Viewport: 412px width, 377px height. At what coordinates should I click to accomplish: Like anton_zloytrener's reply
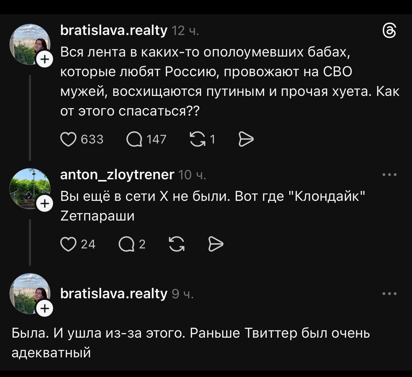69,244
